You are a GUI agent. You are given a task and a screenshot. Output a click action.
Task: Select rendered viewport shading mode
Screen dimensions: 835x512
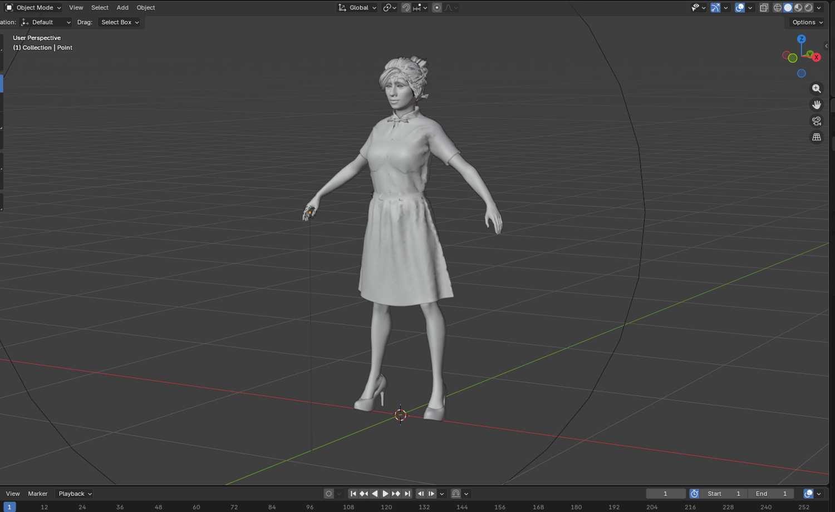coord(809,8)
